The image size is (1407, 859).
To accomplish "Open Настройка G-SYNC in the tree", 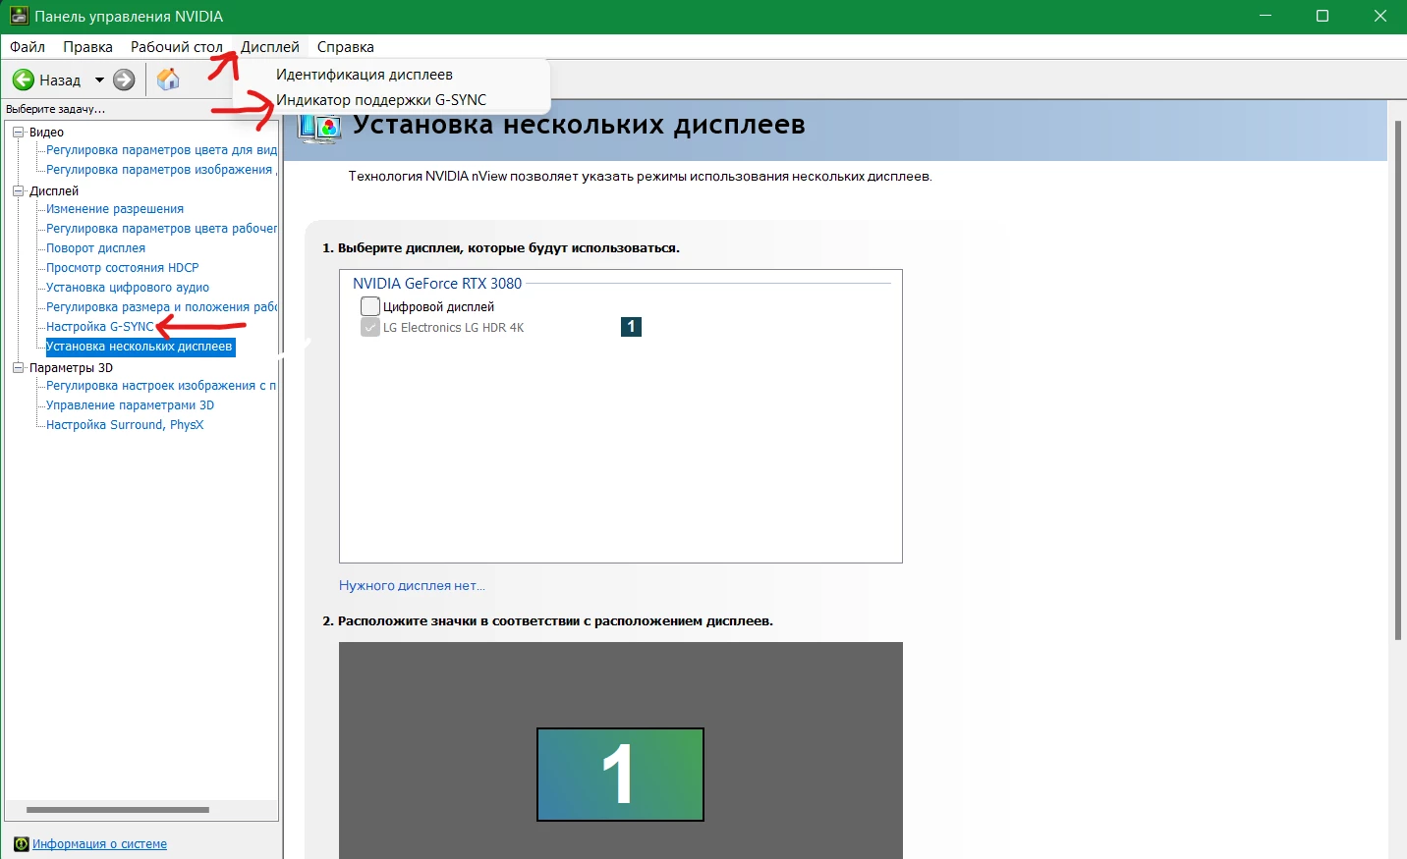I will 100,327.
